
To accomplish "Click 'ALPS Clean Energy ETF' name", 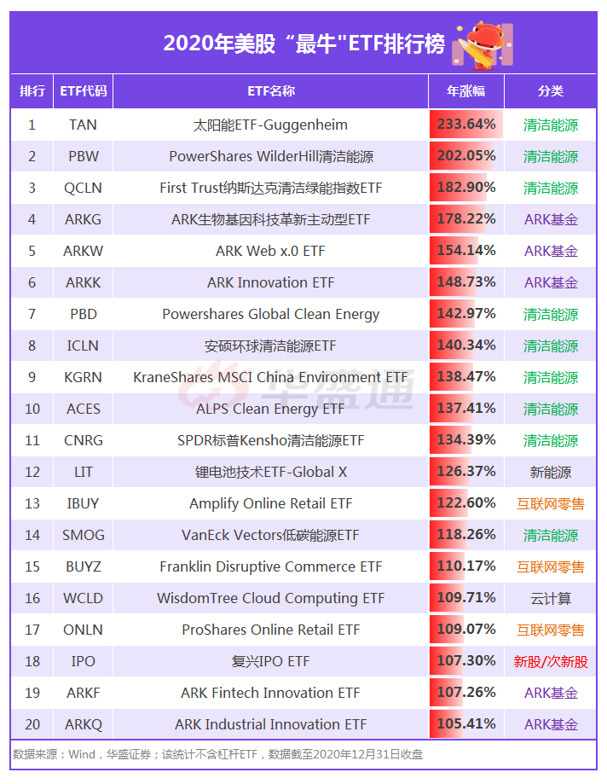I will pos(270,409).
